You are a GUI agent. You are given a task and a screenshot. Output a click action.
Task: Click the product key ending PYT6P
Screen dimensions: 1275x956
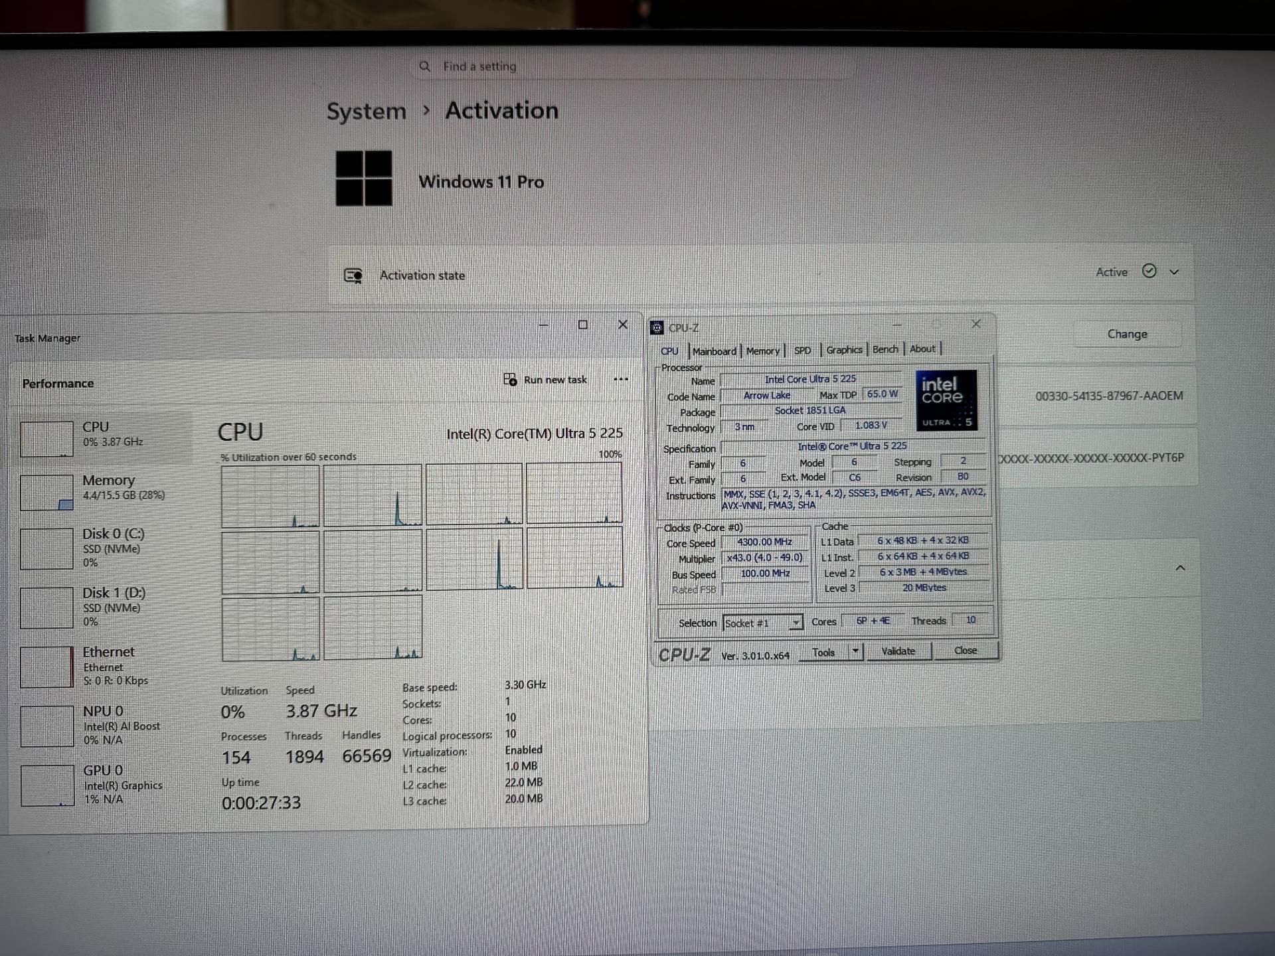(x=1091, y=458)
